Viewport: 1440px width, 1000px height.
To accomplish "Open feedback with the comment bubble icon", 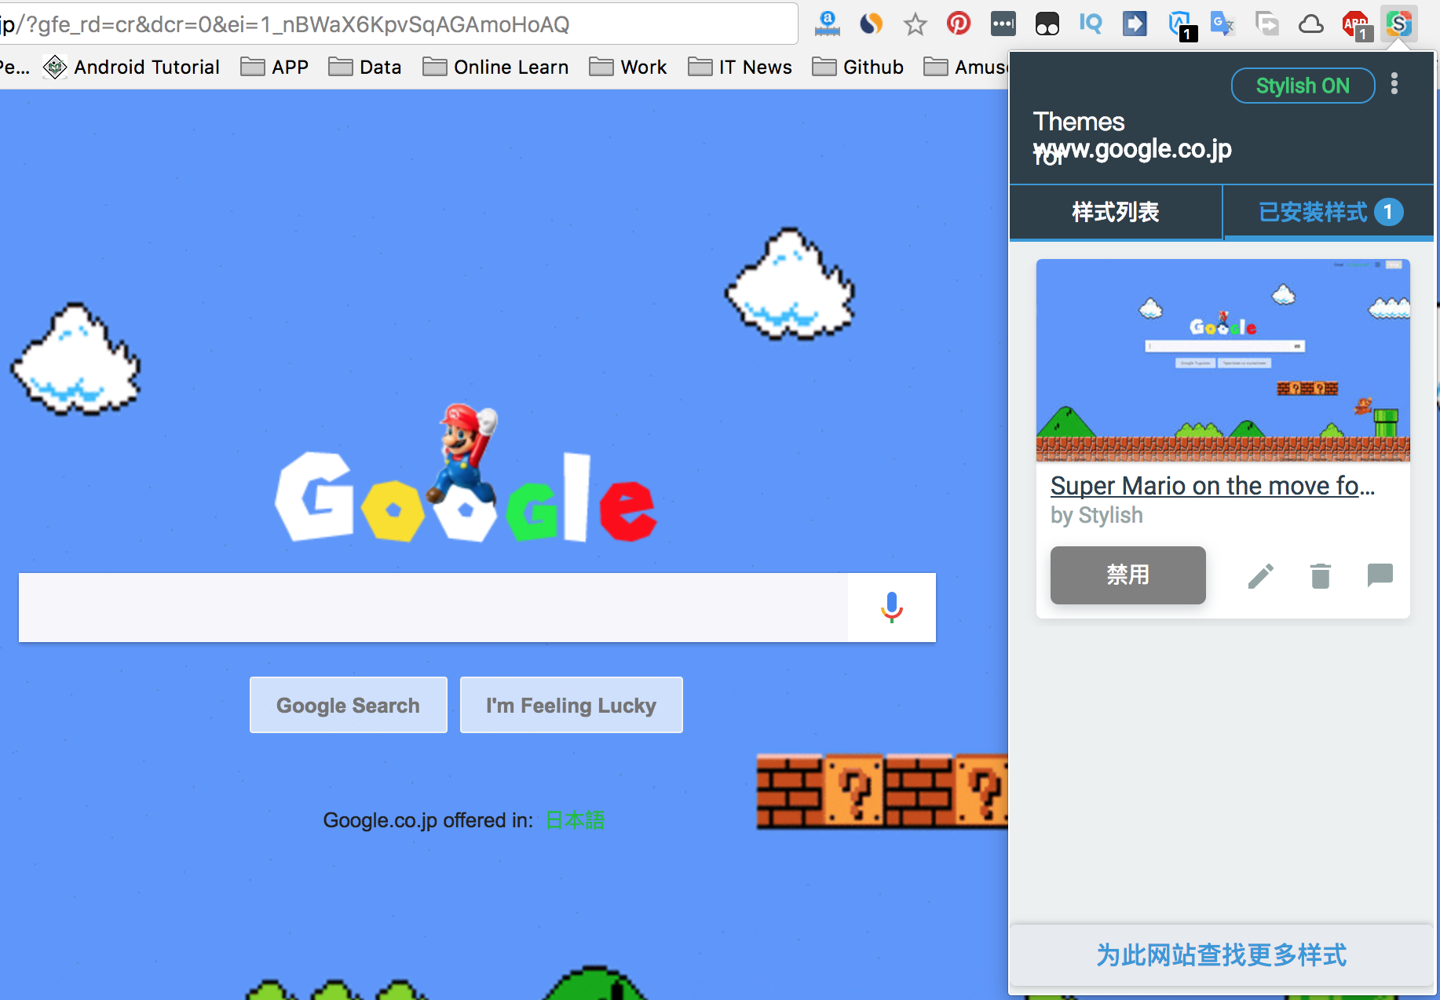I will 1380,576.
